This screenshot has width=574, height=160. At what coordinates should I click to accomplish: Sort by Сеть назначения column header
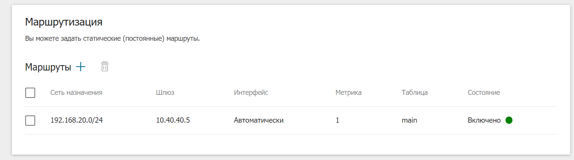76,93
